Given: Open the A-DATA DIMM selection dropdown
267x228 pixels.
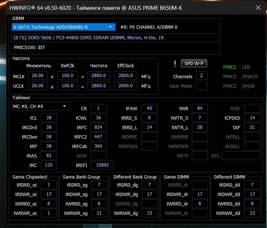Looking at the screenshot, I should click(x=64, y=27).
